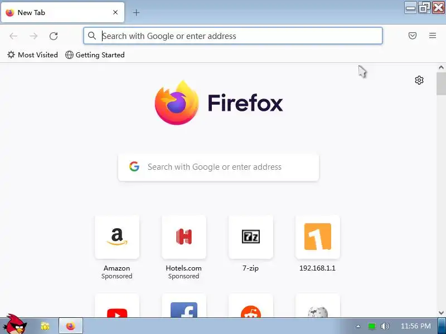Open the file manager taskbar icon

(x=45, y=326)
